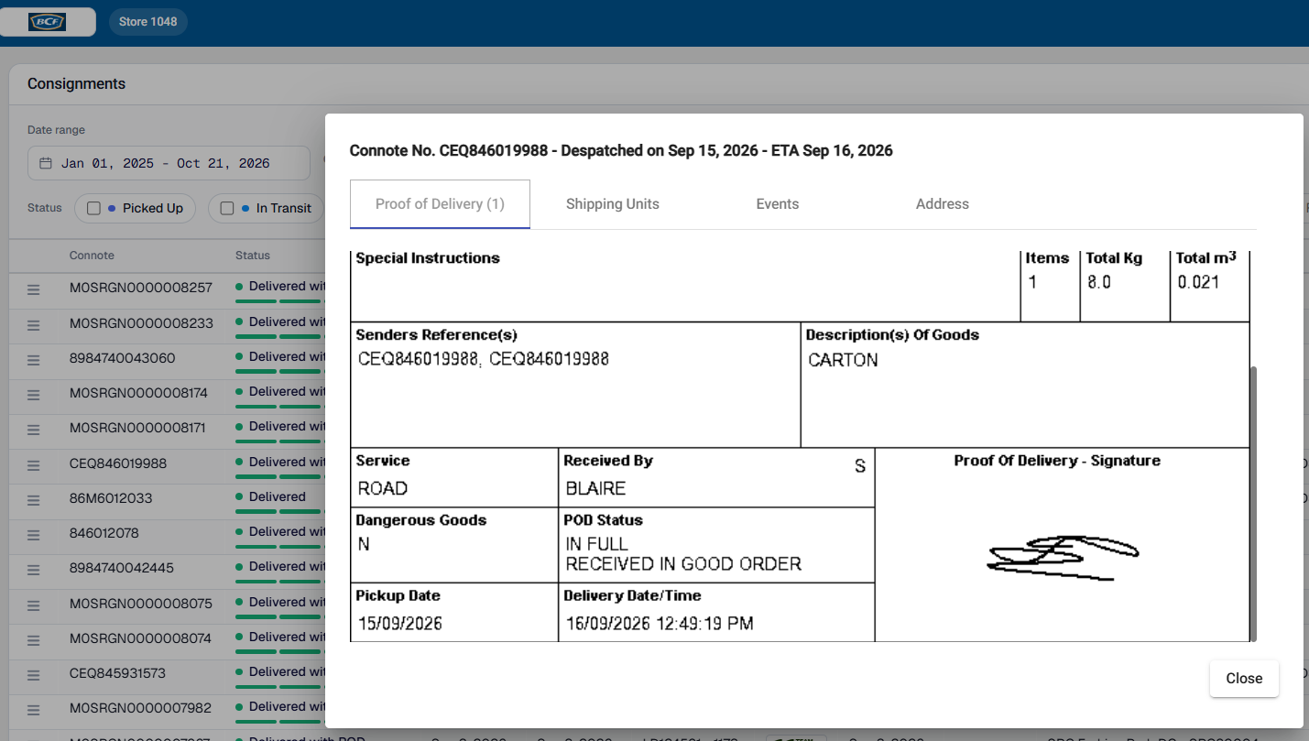Open row menu for M0SRGN0000008257
Image resolution: width=1309 pixels, height=741 pixels.
click(34, 289)
